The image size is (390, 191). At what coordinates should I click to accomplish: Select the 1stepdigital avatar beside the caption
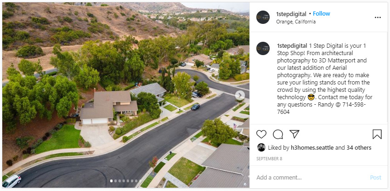(263, 48)
